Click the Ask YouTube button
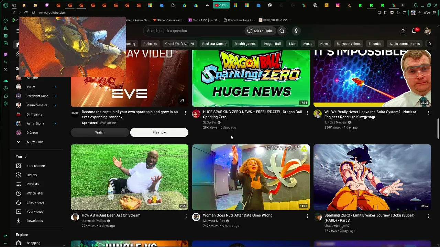The image size is (440, 247). tap(260, 31)
